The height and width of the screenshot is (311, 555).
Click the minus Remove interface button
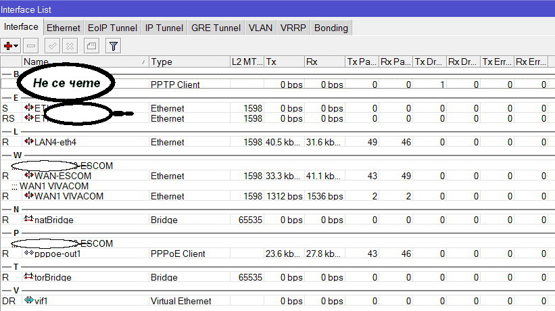coord(30,46)
